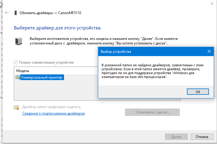Close the 'Выбор устройства' dialog with its X

click(209, 51)
